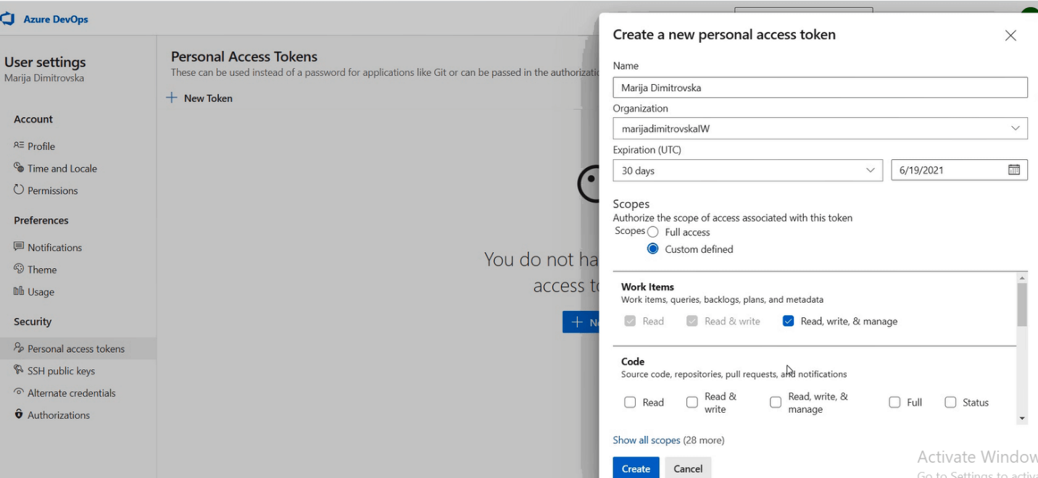This screenshot has width=1038, height=478.
Task: Click the scopes list scroll up arrow
Action: (1022, 277)
